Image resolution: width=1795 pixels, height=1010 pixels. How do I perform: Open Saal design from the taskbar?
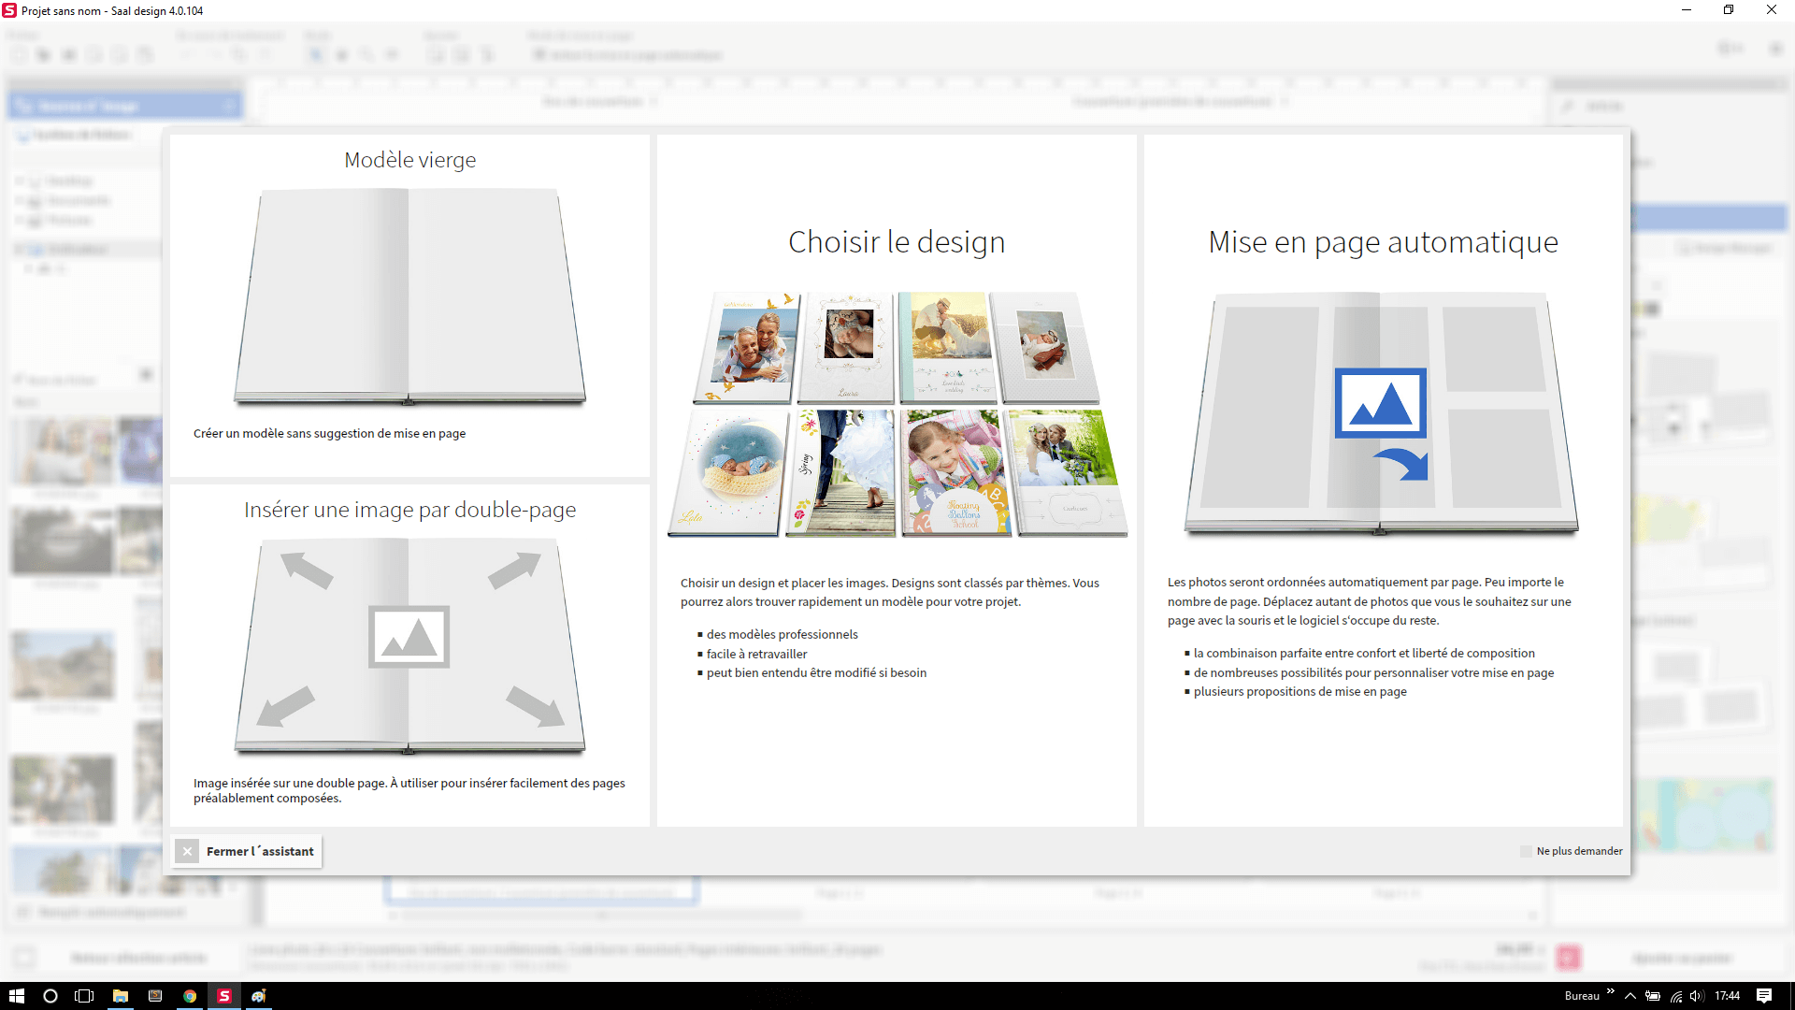tap(224, 996)
